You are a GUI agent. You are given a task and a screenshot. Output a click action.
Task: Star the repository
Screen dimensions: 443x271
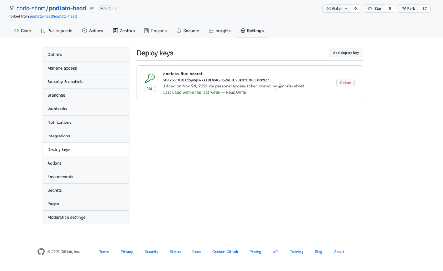click(x=374, y=9)
